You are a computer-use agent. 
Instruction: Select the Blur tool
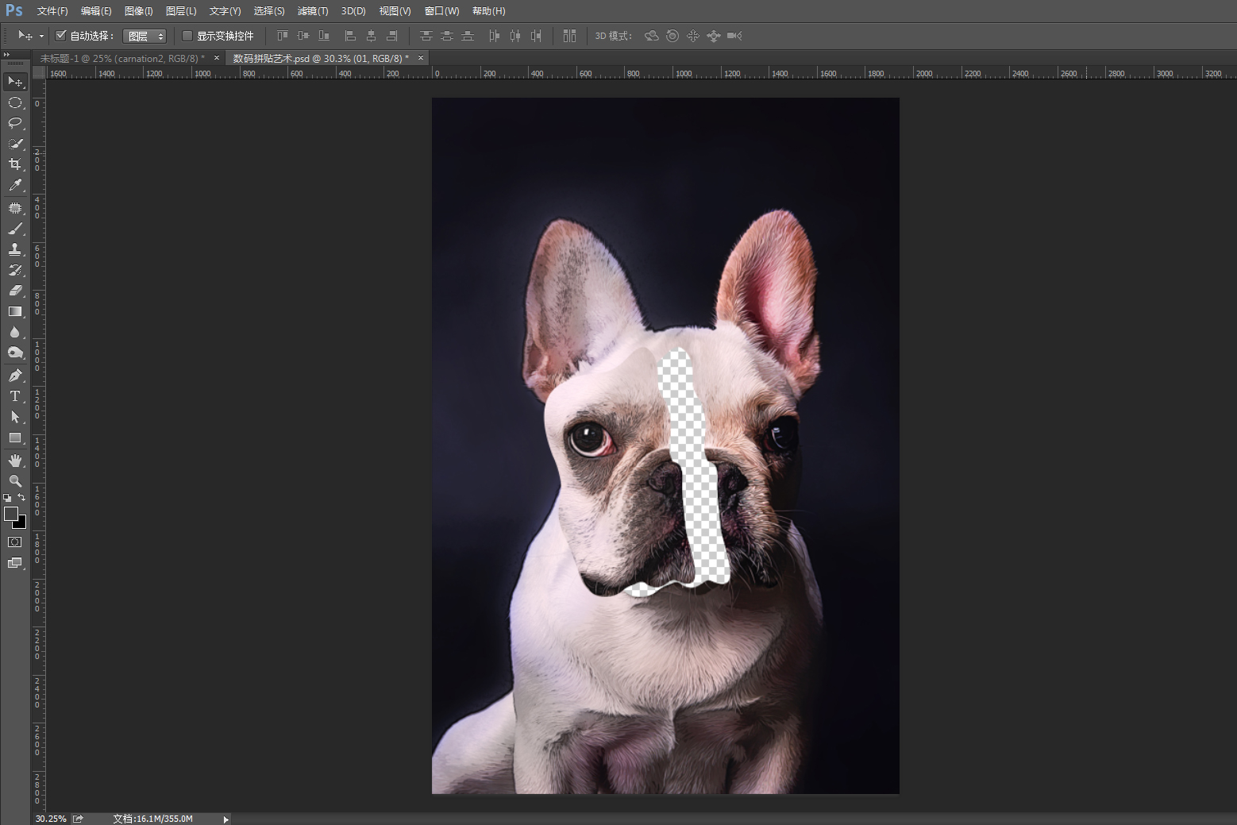15,332
